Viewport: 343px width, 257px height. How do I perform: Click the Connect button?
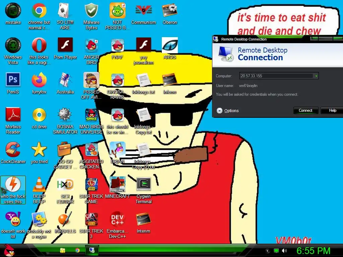coord(305,110)
